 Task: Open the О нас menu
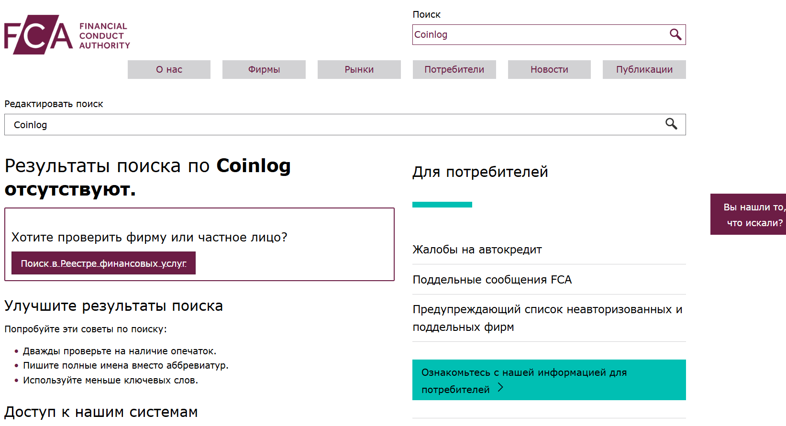(169, 69)
